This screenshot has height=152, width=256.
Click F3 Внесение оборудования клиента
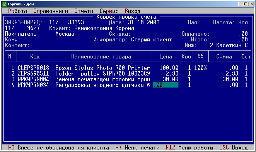click(x=58, y=148)
